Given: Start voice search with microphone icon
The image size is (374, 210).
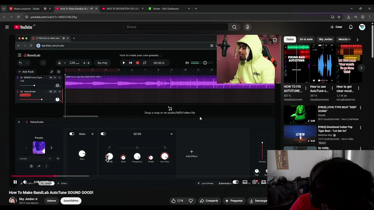Looking at the screenshot, I should 247,27.
